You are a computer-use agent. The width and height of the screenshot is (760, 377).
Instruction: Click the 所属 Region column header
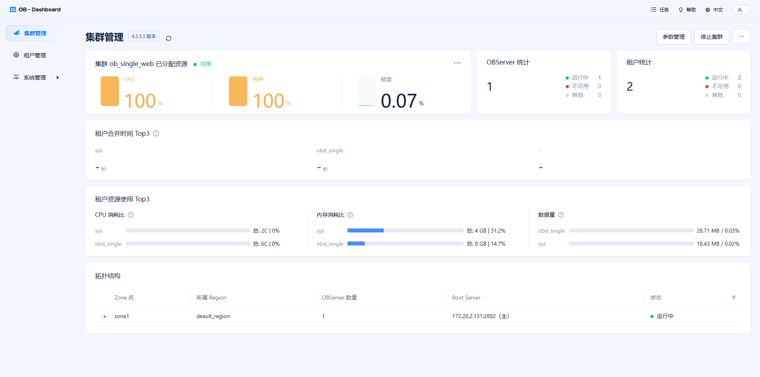(x=211, y=297)
